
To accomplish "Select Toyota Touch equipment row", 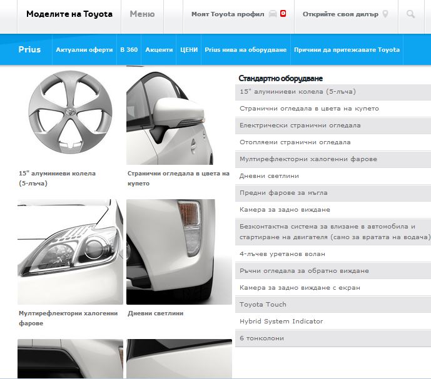I will (x=263, y=305).
